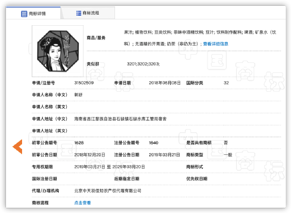Click the exclusive rights period date range
This screenshot has width=291, height=213.
(109, 167)
